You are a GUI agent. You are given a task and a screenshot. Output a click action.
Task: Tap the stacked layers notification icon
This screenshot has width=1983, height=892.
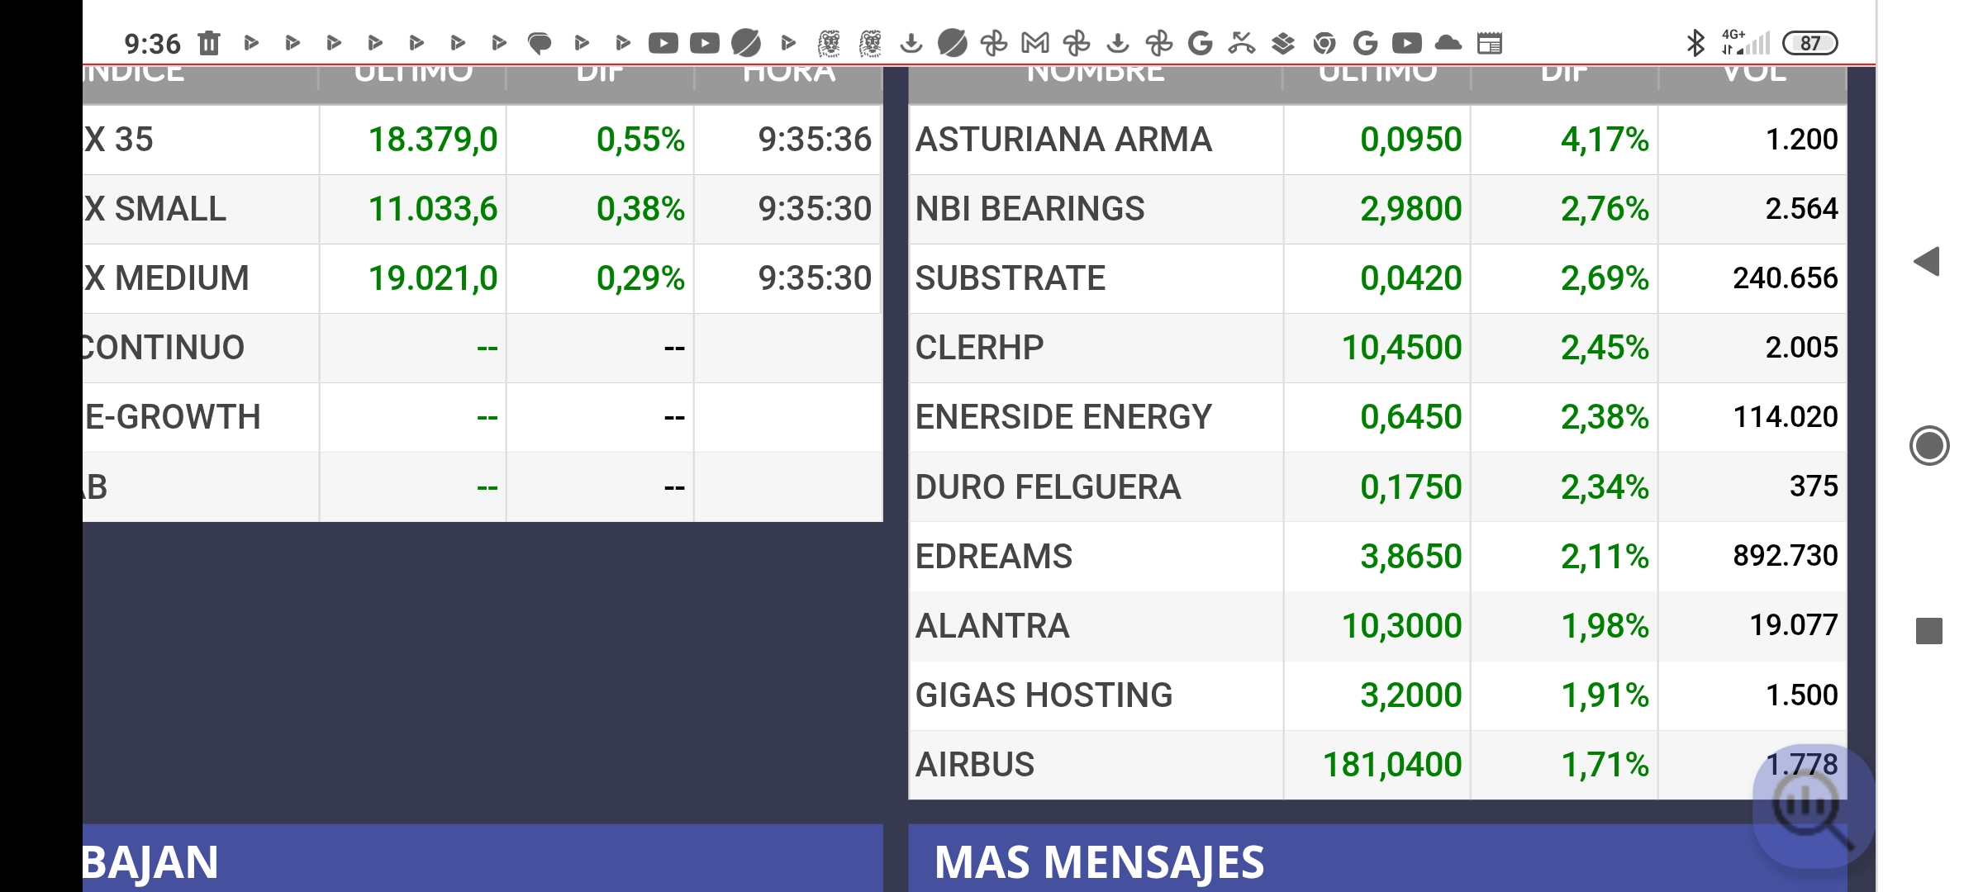click(1283, 43)
